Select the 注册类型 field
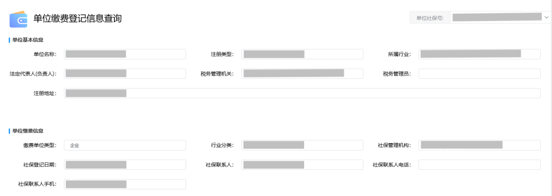This screenshot has width=552, height=196. [303, 54]
